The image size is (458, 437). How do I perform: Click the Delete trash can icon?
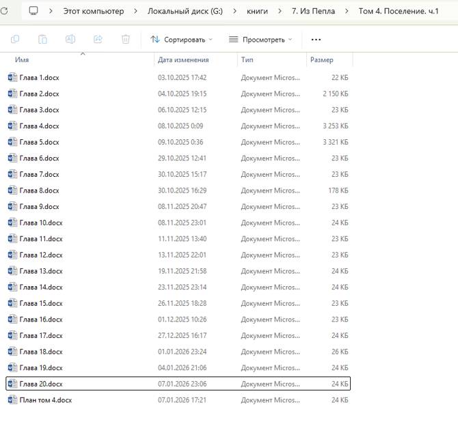point(125,40)
